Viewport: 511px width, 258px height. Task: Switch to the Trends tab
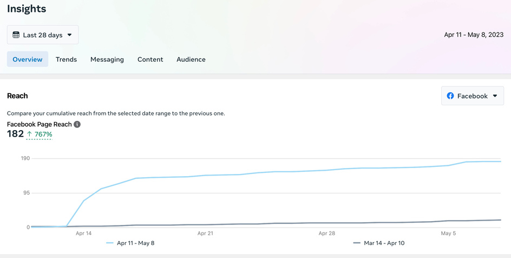coord(66,60)
